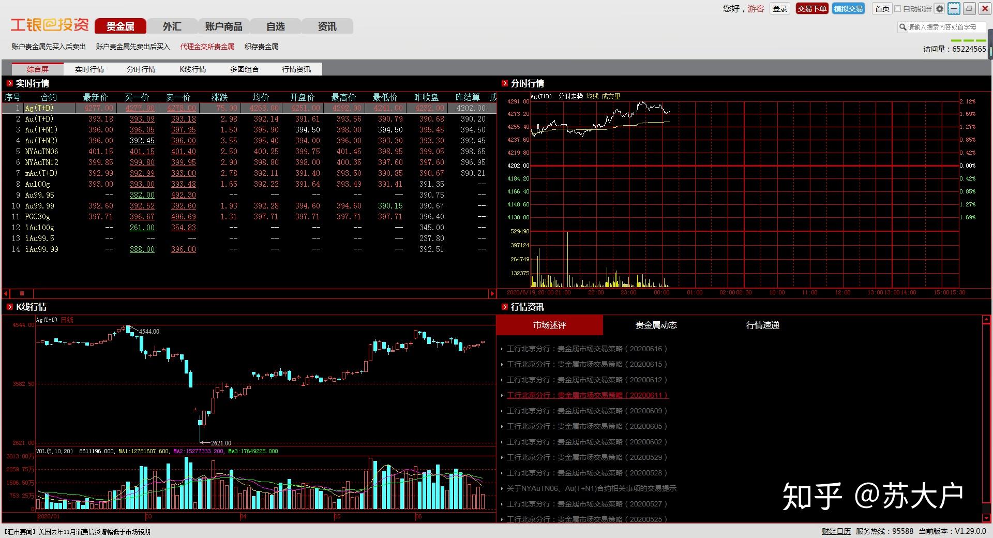
Task: Open the 20200611 trading strategy article
Action: (587, 395)
